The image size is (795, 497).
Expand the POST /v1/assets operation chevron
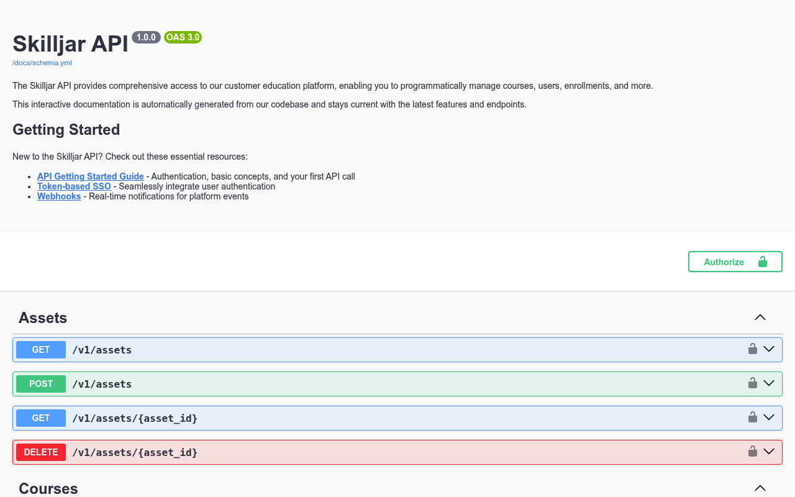point(769,383)
